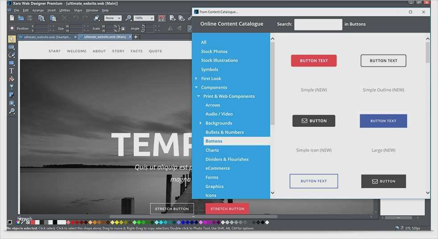The width and height of the screenshot is (438, 239).
Task: Collapse the Print & Web Components tree
Action: click(199, 96)
